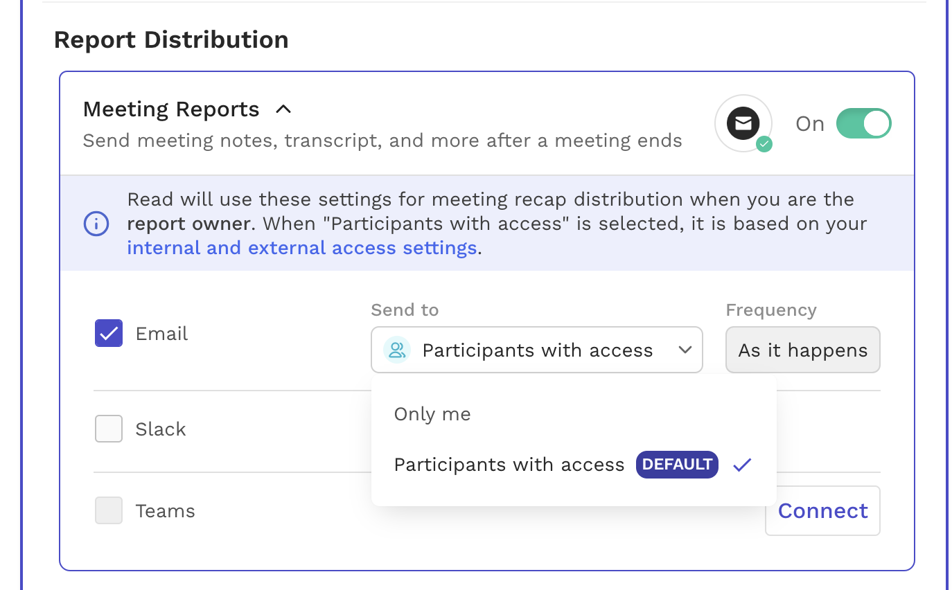Open internal and external access settings link
This screenshot has width=952, height=590.
[302, 248]
